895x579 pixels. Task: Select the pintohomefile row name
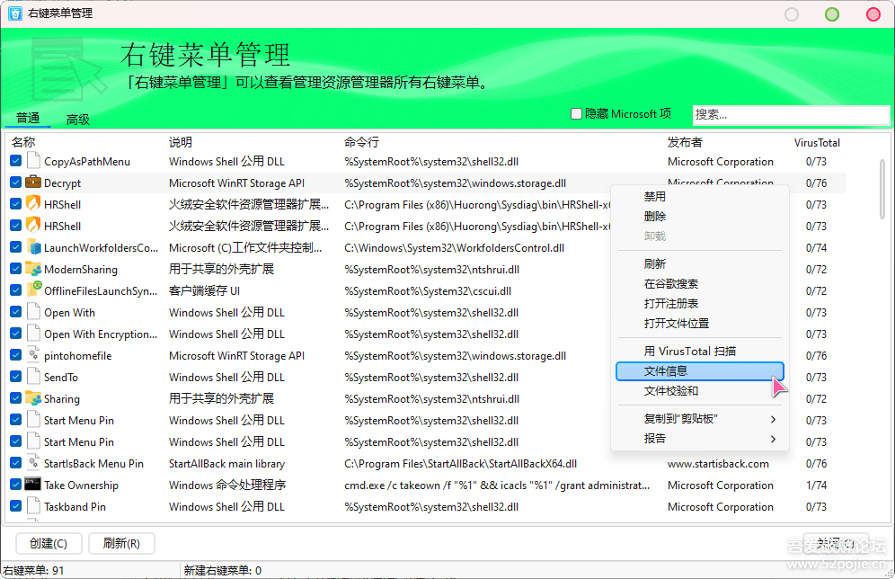pyautogui.click(x=77, y=356)
